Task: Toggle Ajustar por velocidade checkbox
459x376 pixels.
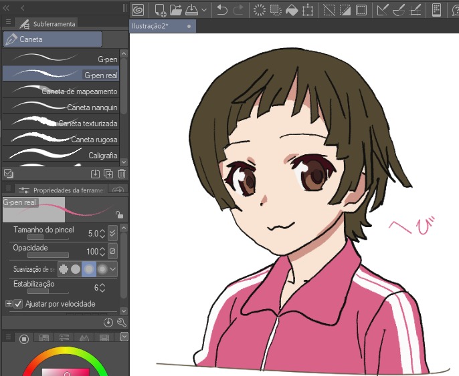Action: [x=19, y=304]
